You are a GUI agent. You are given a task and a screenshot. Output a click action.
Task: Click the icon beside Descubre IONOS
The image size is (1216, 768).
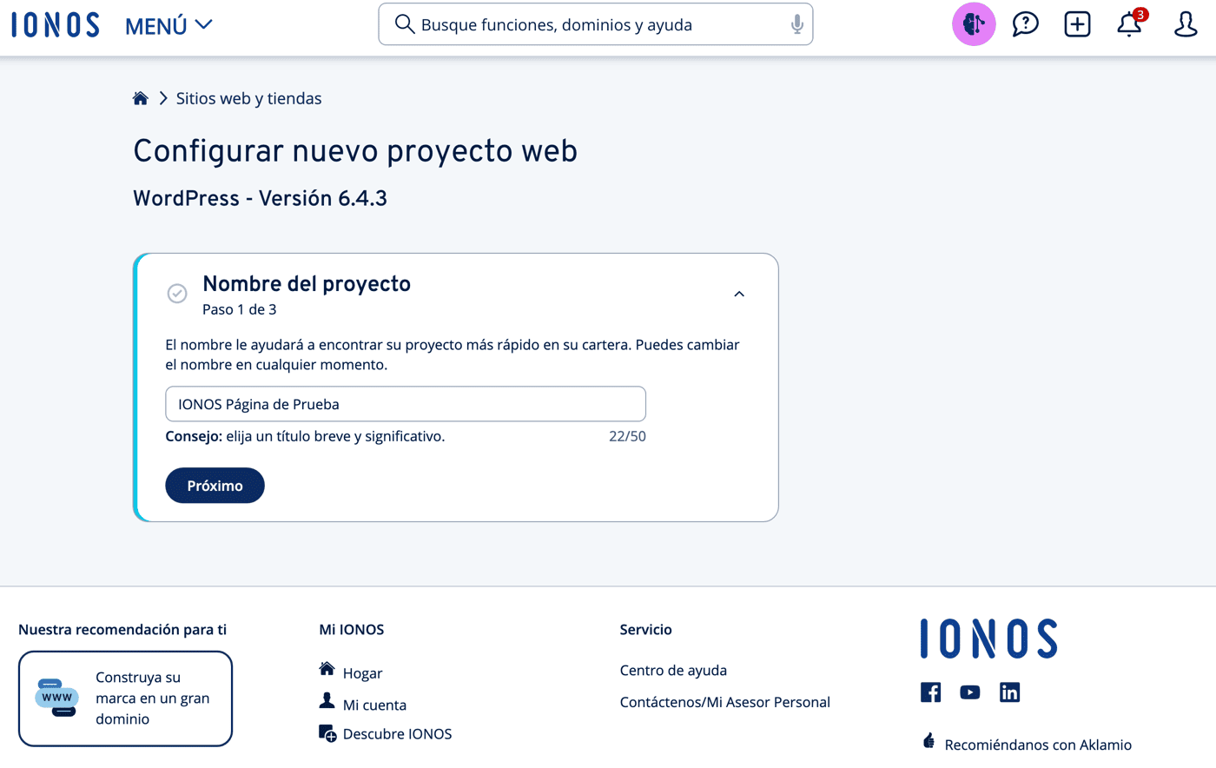click(x=327, y=733)
